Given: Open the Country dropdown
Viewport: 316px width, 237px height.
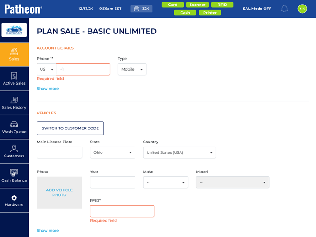Looking at the screenshot, I should [x=179, y=152].
